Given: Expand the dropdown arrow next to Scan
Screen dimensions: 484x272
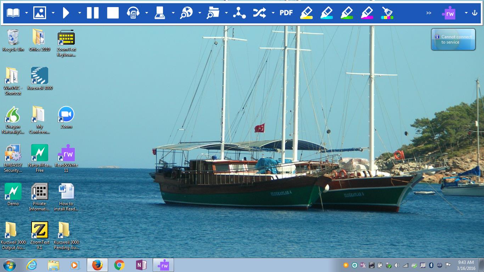Looking at the screenshot, I should [173, 13].
